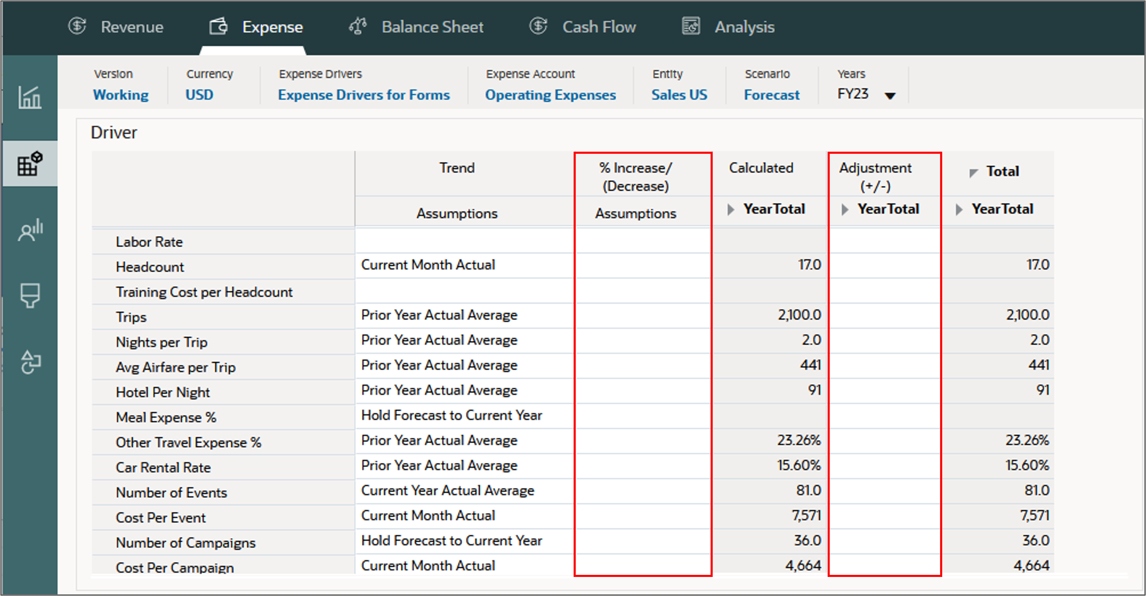Image resolution: width=1146 pixels, height=596 pixels.
Task: Click the Operating Expenses account link
Action: click(x=550, y=94)
